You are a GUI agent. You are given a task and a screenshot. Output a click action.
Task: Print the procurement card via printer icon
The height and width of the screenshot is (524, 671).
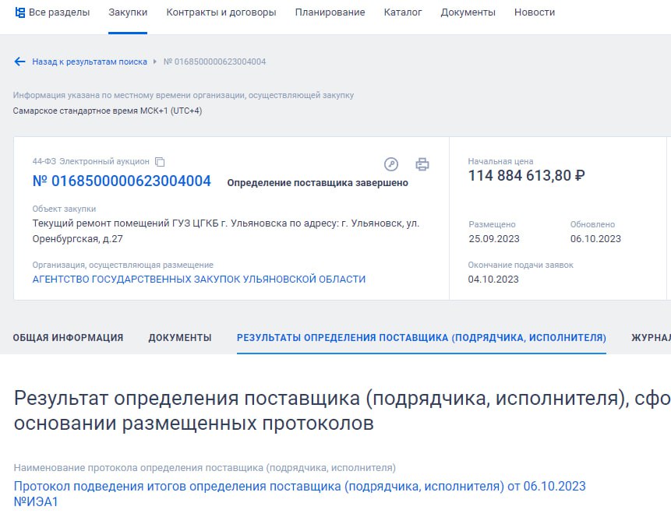422,164
